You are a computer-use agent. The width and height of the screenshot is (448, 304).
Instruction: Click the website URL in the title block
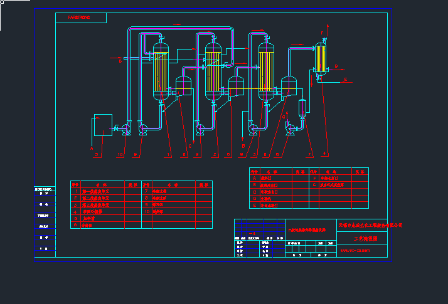coord(355,251)
